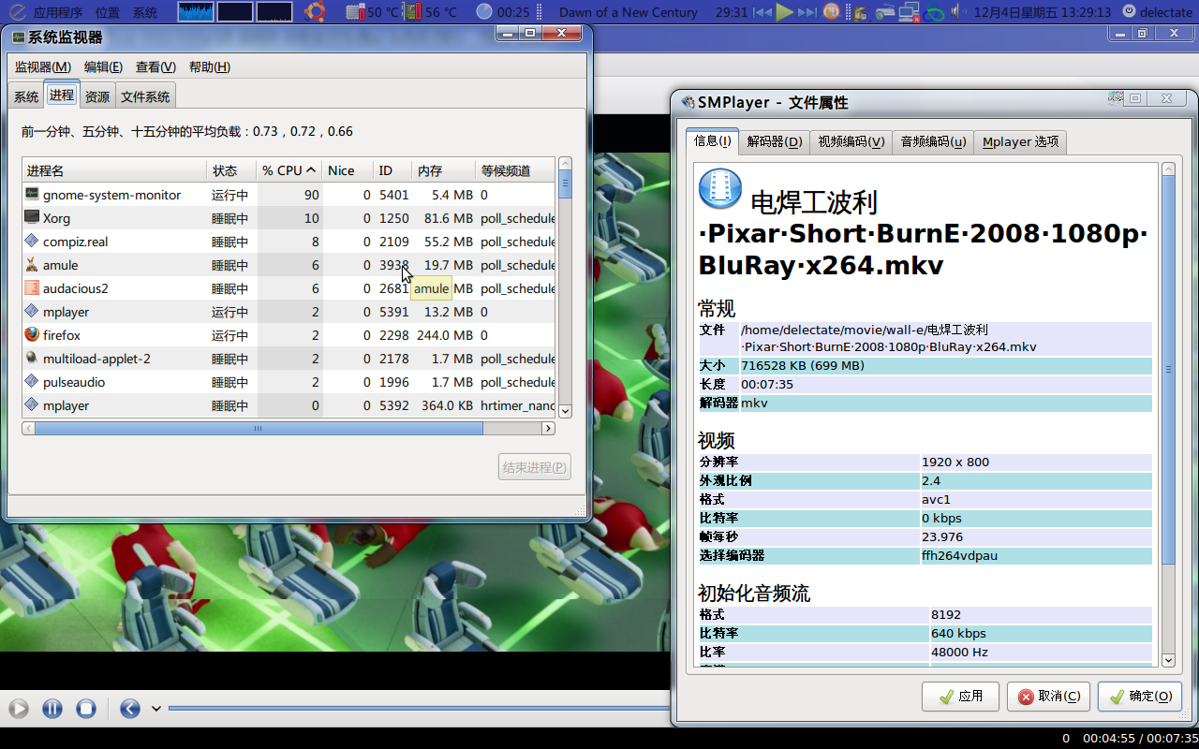Switch to the 系统 tab
The width and height of the screenshot is (1199, 749).
tap(26, 96)
